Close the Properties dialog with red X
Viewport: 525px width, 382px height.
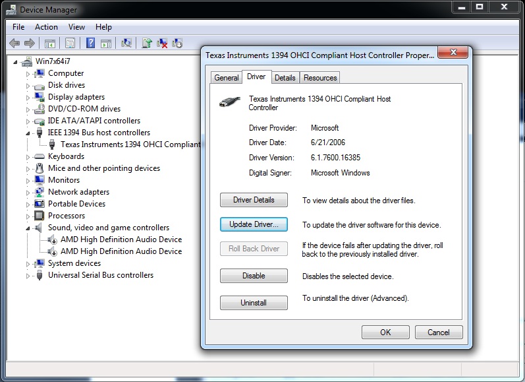[453, 52]
